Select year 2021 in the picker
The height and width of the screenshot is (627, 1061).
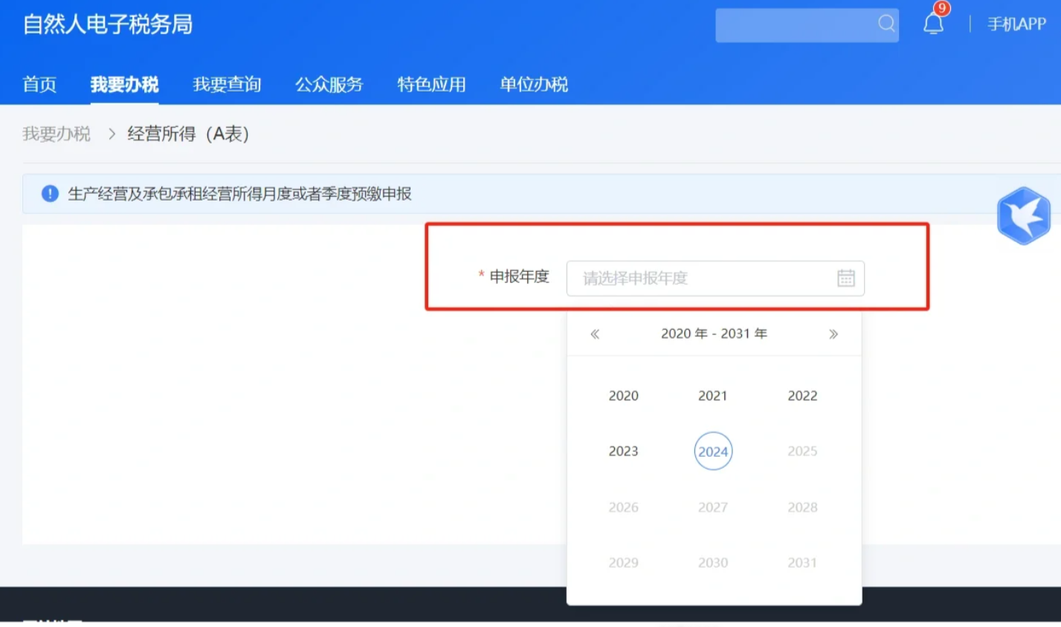coord(712,395)
